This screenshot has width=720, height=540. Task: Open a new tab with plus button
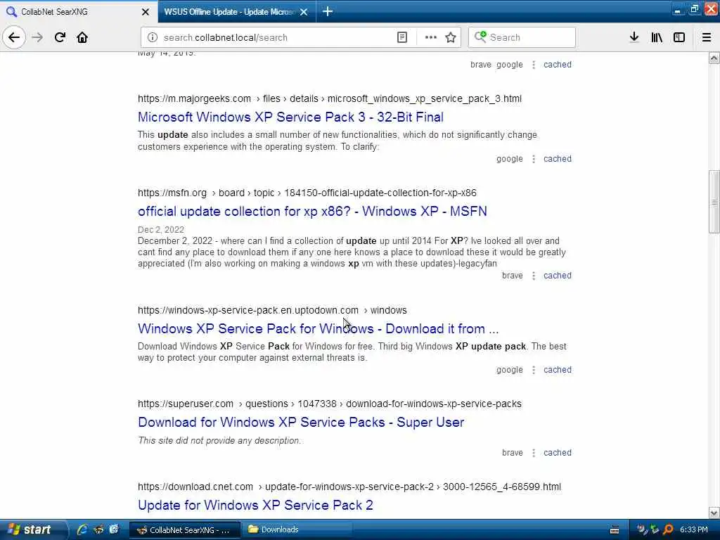point(328,11)
